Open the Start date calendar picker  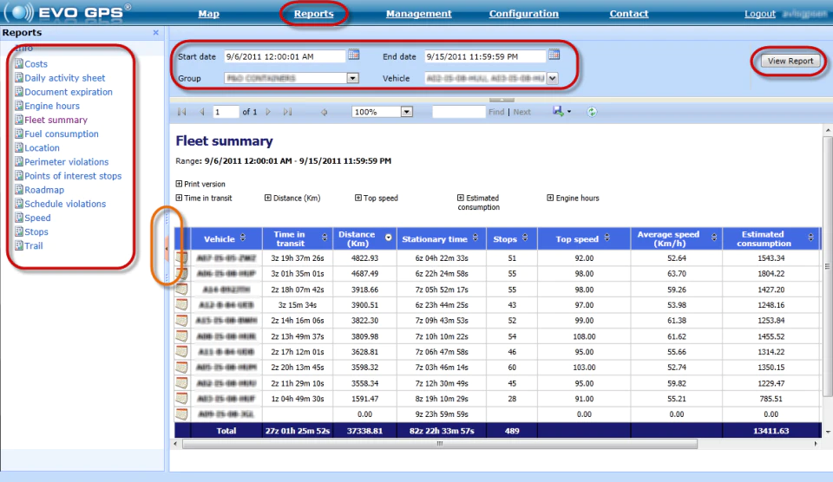[354, 55]
